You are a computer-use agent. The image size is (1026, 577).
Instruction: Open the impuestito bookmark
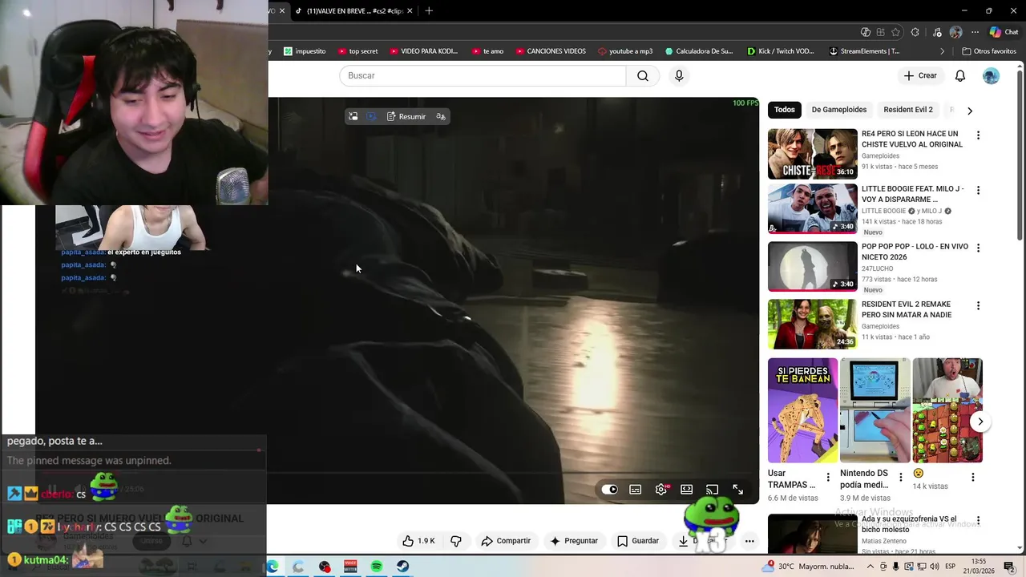coord(305,51)
